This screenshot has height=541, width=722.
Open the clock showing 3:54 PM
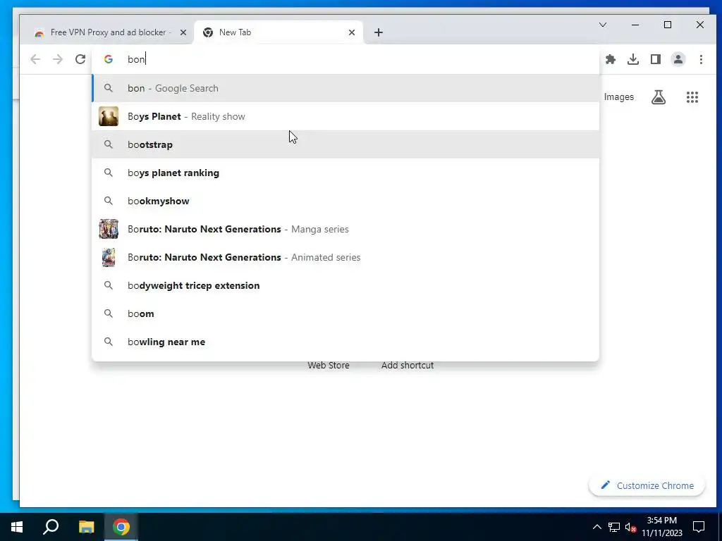click(x=661, y=527)
